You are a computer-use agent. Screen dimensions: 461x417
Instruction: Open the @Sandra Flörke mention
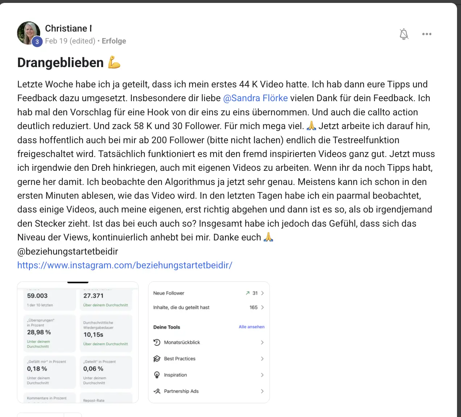tap(255, 98)
